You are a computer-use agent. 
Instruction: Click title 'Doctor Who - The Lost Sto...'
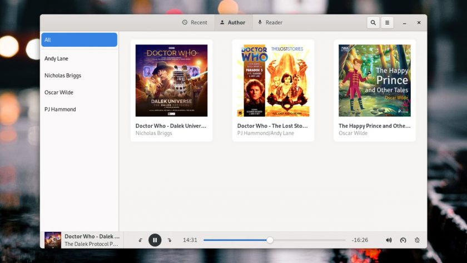[272, 126]
